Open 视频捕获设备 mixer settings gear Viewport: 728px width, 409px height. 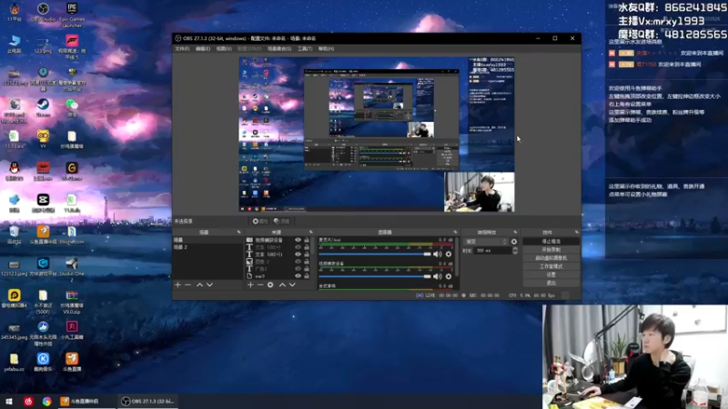coord(449,276)
